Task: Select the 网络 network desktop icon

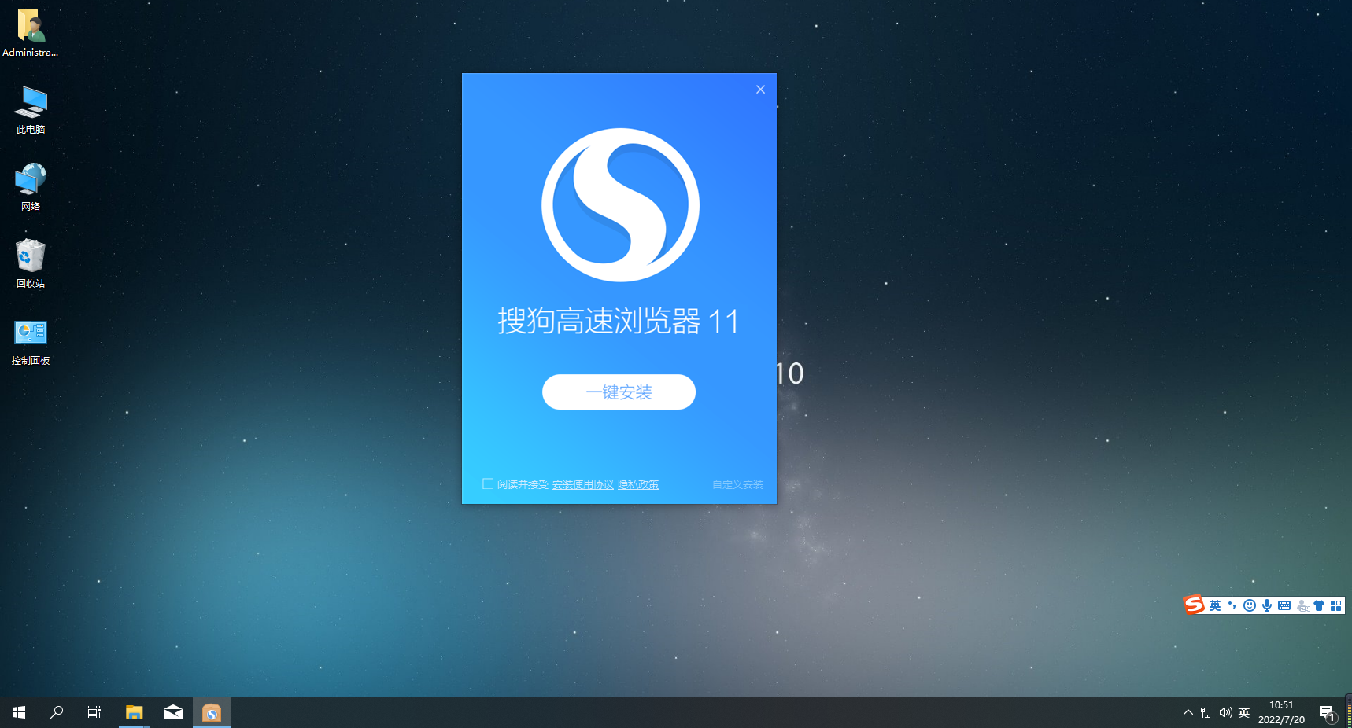Action: (31, 187)
